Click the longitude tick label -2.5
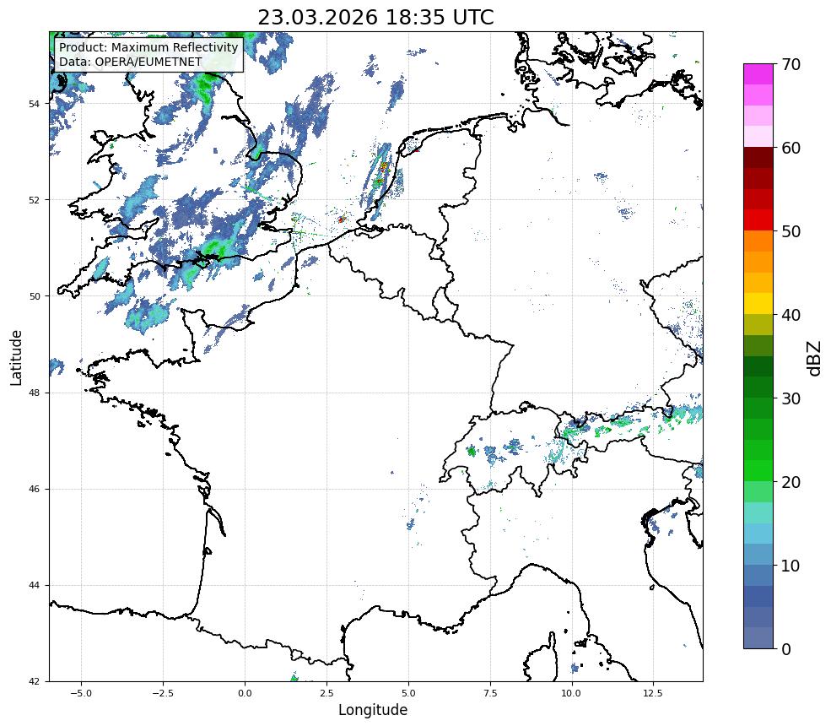 tap(163, 693)
